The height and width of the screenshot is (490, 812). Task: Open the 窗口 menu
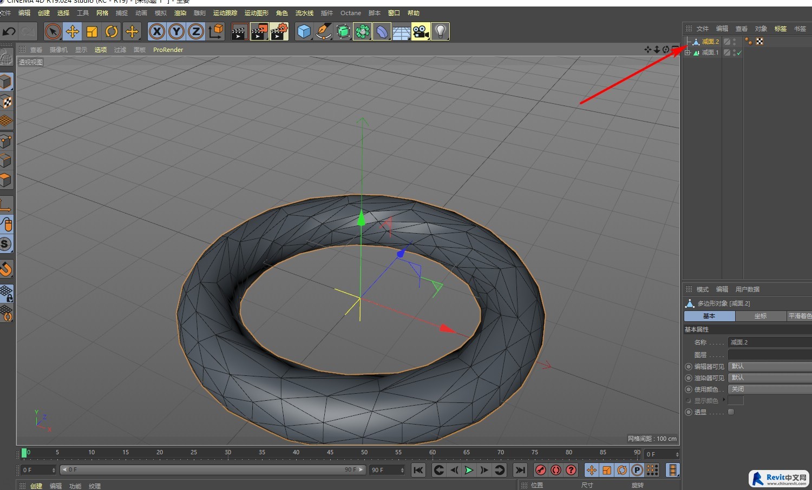(x=394, y=13)
